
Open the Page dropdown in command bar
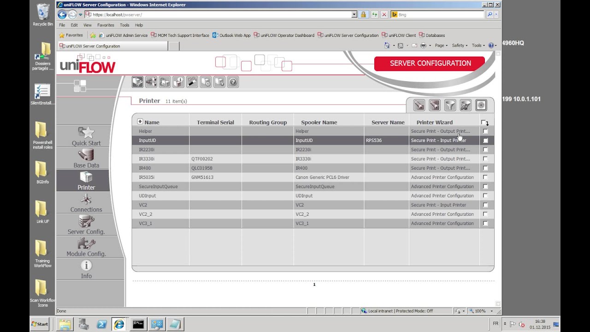pos(441,45)
